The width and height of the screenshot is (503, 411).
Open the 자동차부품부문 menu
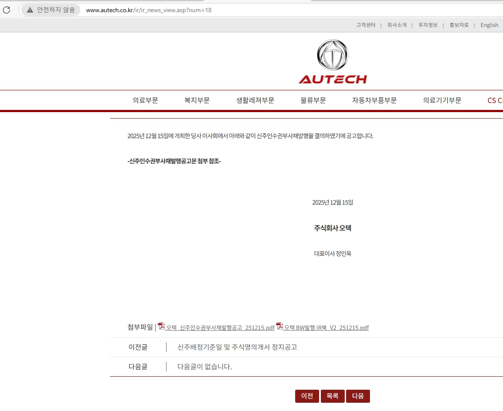(x=374, y=100)
